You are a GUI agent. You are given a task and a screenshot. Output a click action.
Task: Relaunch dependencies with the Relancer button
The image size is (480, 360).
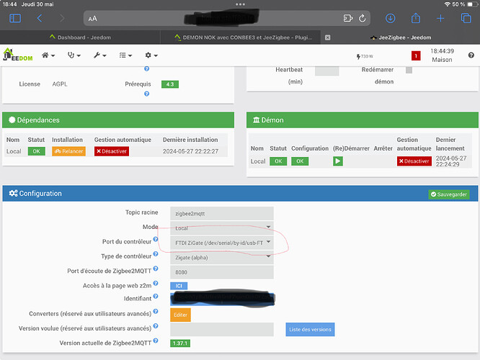click(x=68, y=151)
